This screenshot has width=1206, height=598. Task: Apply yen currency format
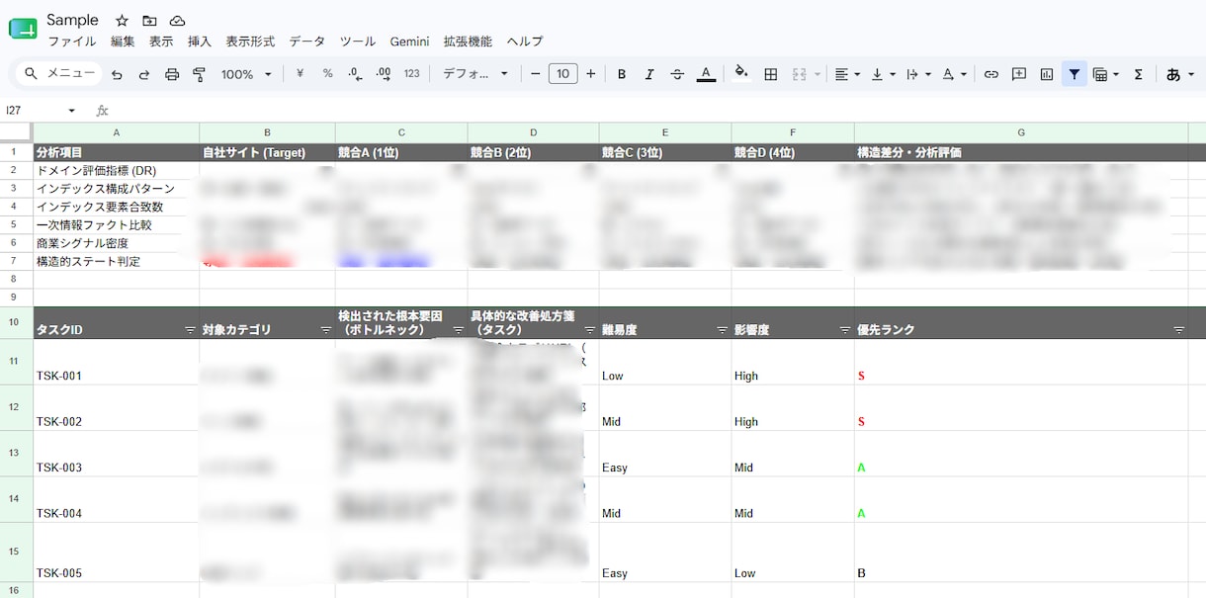pos(300,74)
